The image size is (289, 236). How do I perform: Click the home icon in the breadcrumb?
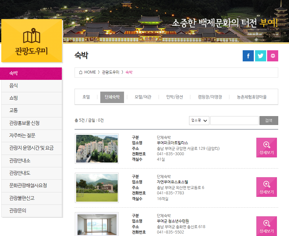(x=81, y=72)
